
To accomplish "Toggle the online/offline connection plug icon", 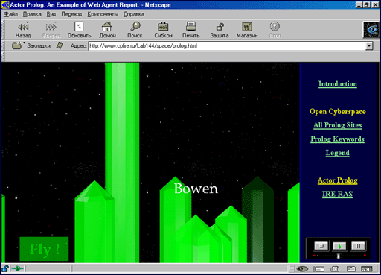I will tap(18, 268).
